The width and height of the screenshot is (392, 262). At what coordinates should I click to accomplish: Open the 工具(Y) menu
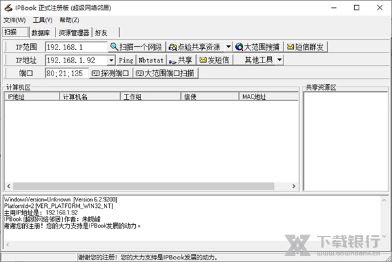coord(42,20)
